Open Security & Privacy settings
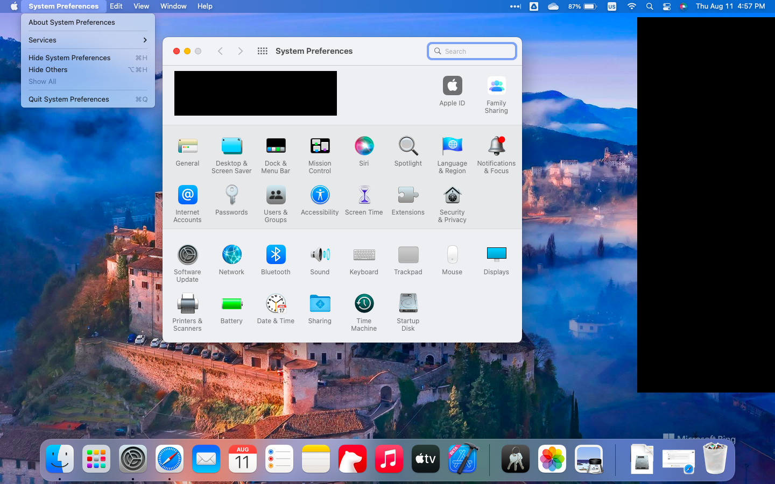This screenshot has height=484, width=775. 452,196
